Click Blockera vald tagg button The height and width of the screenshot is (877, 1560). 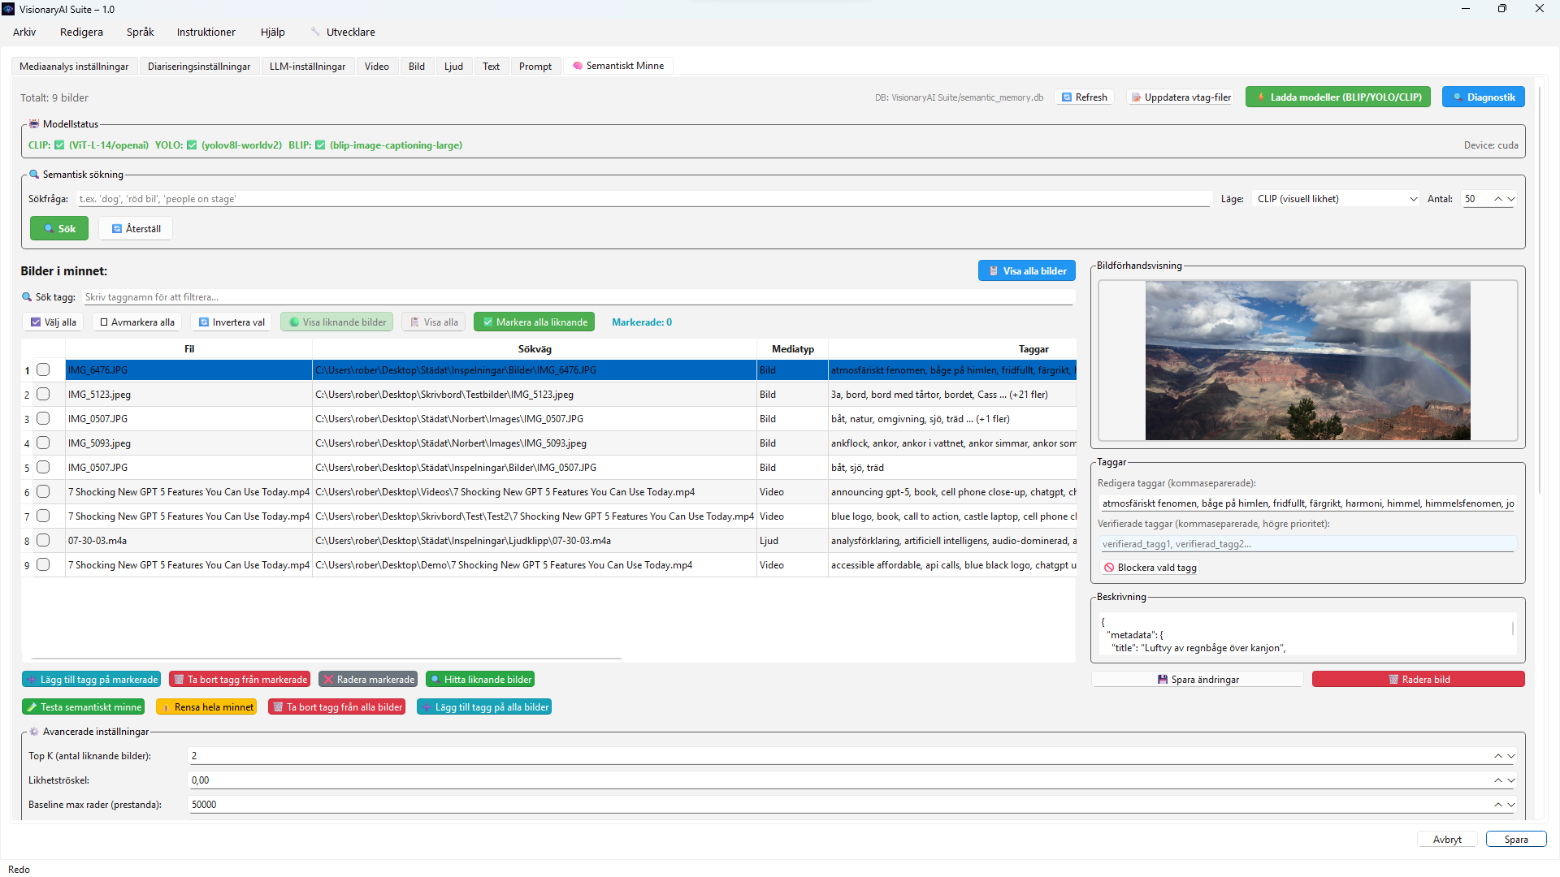coord(1149,568)
